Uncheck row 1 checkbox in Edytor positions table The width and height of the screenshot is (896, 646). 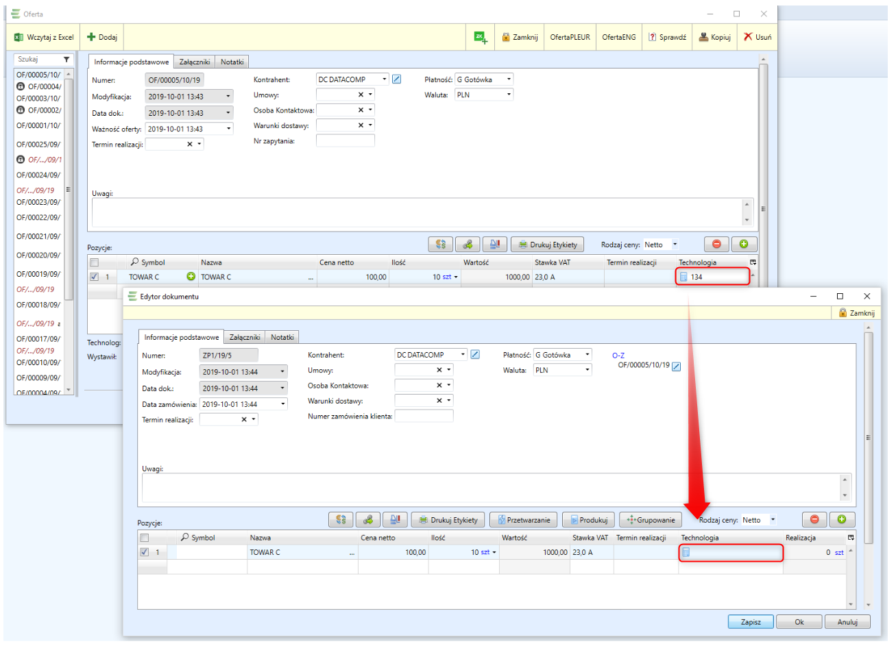click(x=144, y=552)
